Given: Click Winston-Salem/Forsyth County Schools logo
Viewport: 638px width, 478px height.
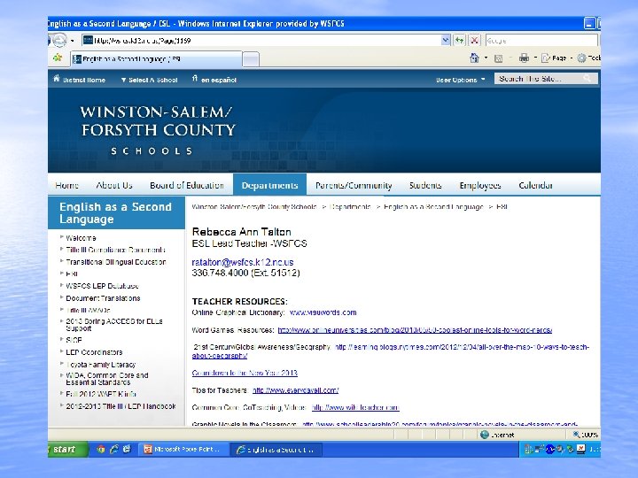Looking at the screenshot, I should click(x=158, y=130).
